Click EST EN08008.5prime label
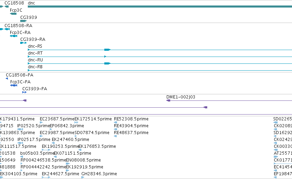 [x=83, y=160]
